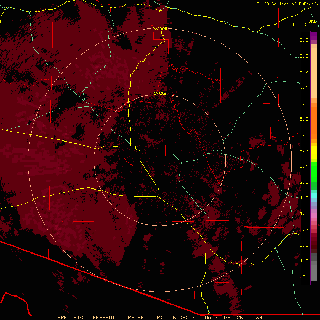320x320 pixels.
Task: Click the 1.0 value on the color scale
Action: point(304,214)
